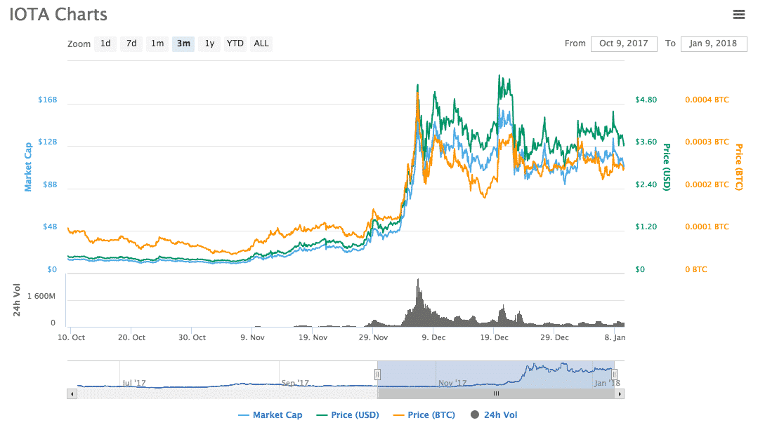Select YTD zoom range
This screenshot has height=425, width=758.
click(x=235, y=43)
